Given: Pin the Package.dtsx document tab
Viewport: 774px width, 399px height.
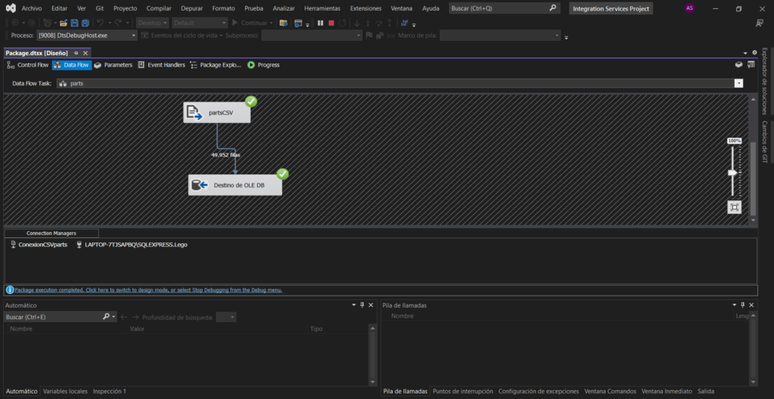Looking at the screenshot, I should pyautogui.click(x=76, y=53).
